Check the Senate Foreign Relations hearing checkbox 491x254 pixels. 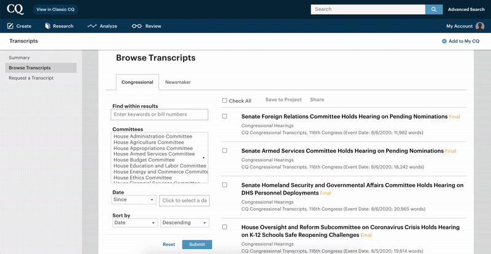[225, 116]
